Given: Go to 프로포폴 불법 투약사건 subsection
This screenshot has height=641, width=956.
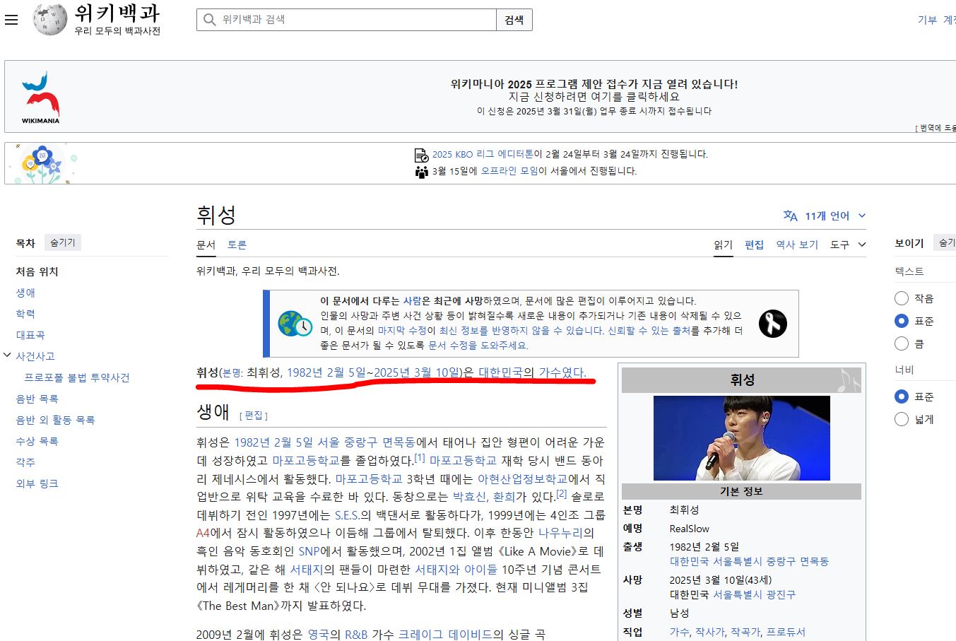Looking at the screenshot, I should [x=77, y=377].
